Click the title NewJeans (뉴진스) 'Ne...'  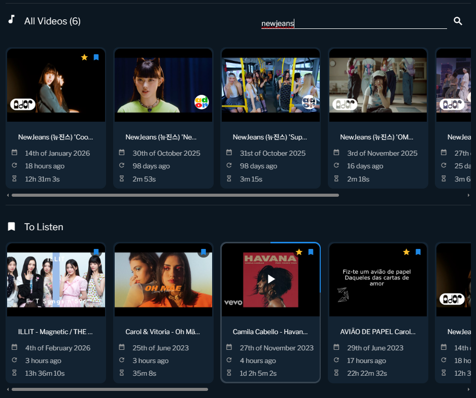pos(161,137)
